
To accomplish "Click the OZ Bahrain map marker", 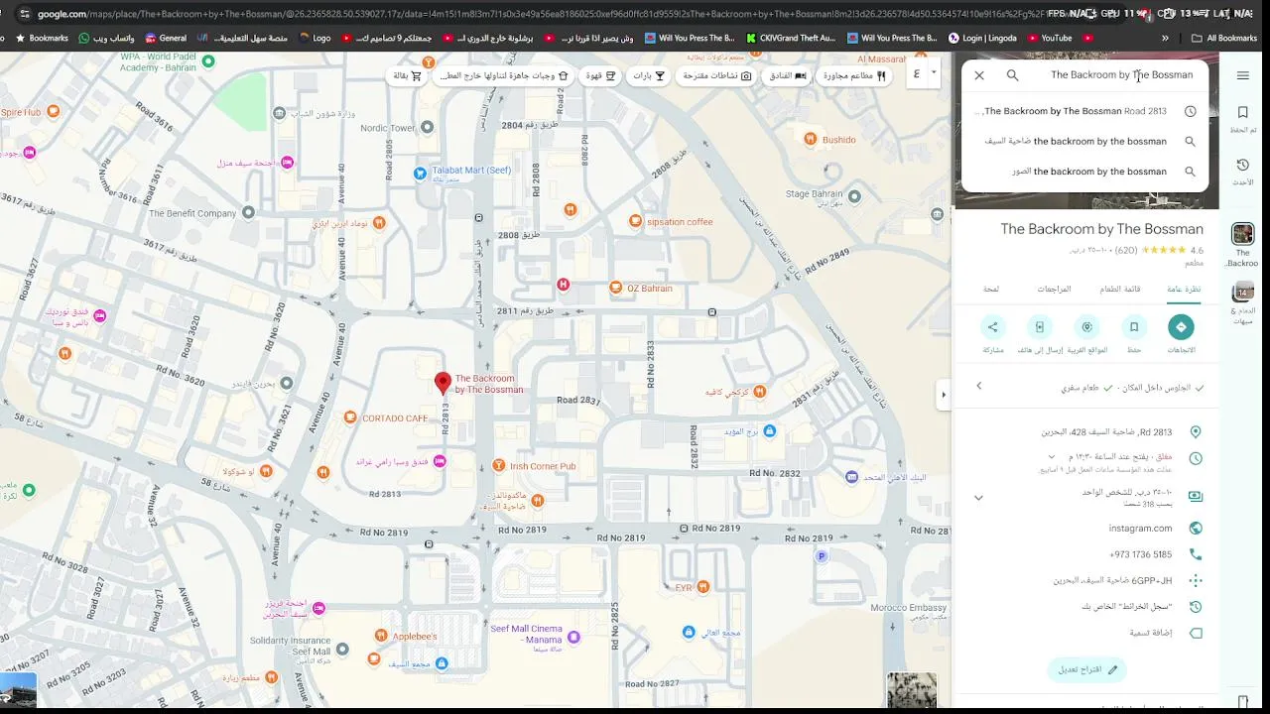I will pyautogui.click(x=615, y=289).
